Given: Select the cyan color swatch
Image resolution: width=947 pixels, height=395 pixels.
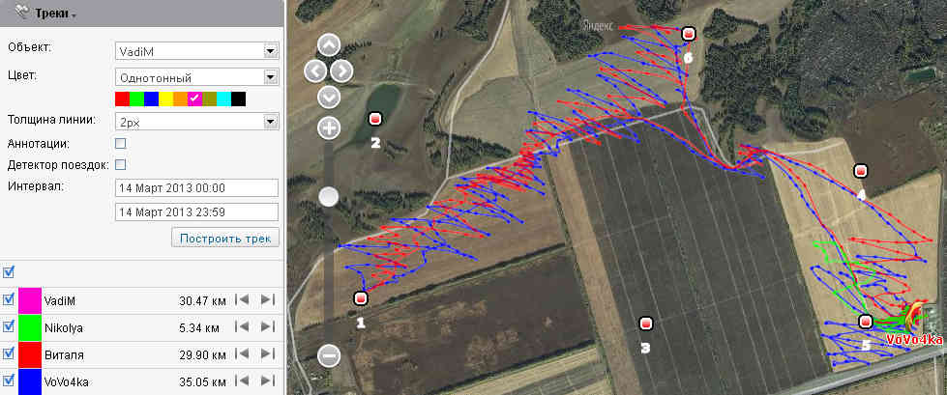Looking at the screenshot, I should pos(223,99).
